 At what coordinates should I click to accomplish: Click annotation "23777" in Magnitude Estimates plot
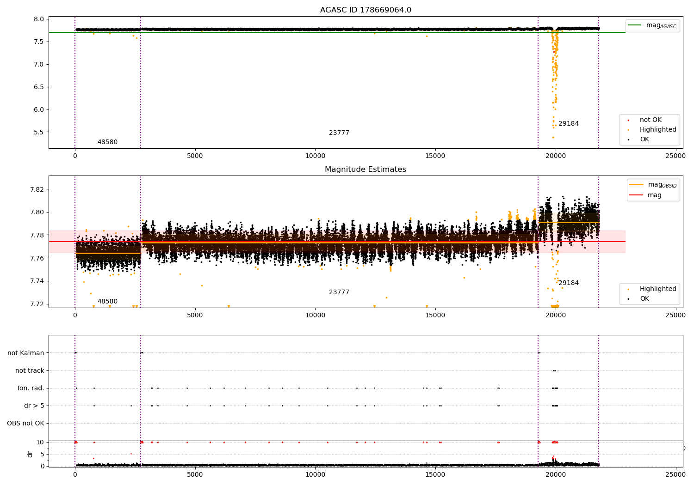[339, 292]
